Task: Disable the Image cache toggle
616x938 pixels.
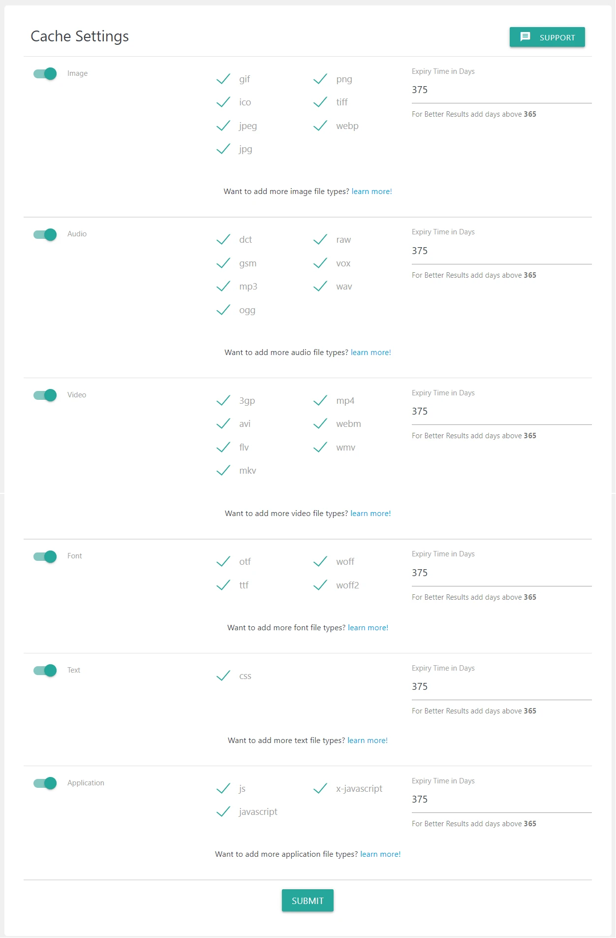Action: pos(45,74)
